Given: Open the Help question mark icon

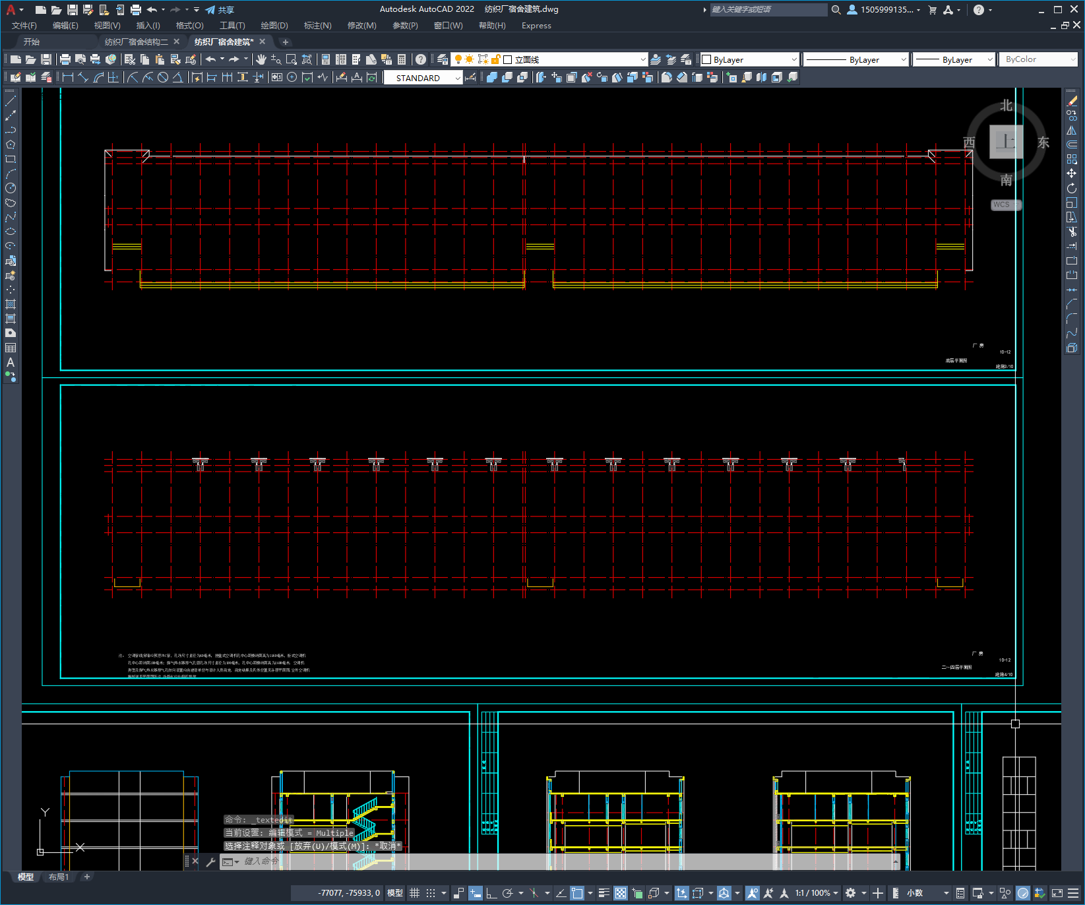Looking at the screenshot, I should tap(421, 59).
